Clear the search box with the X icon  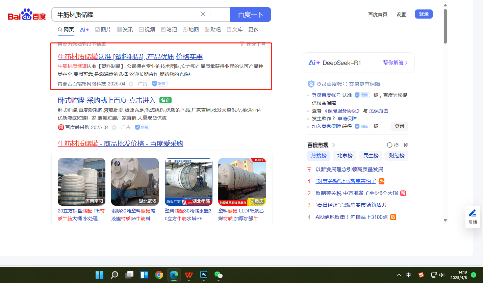coord(203,14)
